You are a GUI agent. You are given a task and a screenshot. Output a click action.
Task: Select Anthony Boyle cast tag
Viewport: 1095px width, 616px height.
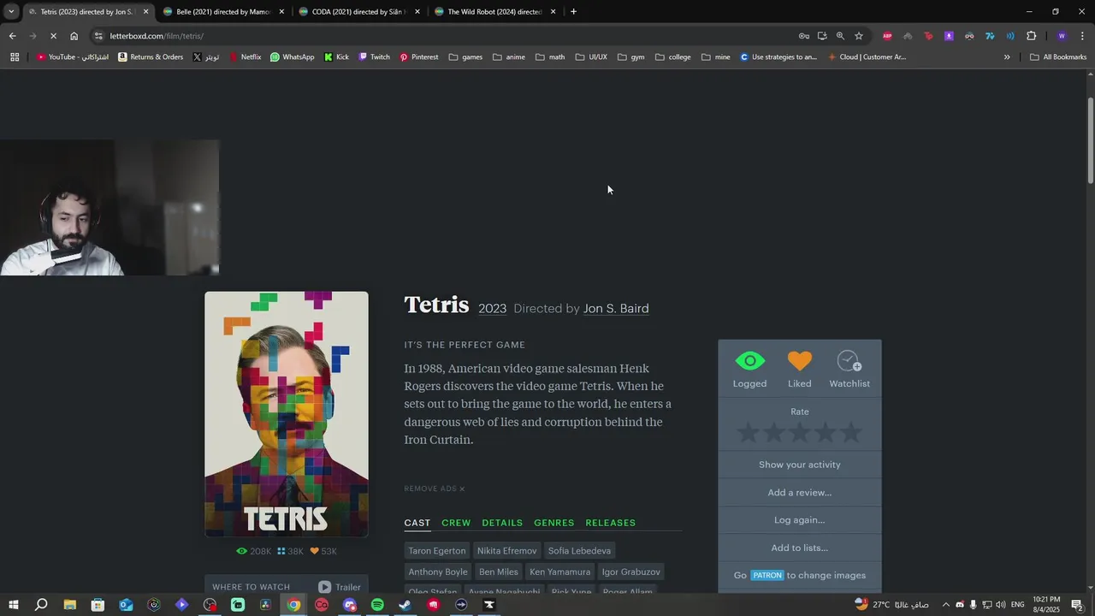(x=438, y=572)
